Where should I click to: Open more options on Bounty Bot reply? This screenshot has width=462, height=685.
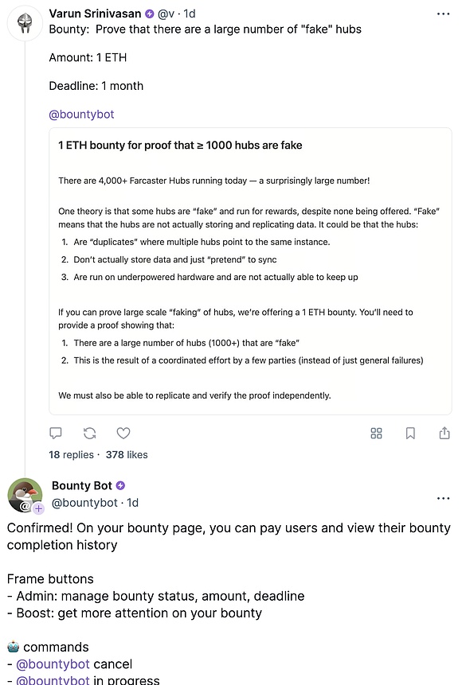tap(443, 499)
